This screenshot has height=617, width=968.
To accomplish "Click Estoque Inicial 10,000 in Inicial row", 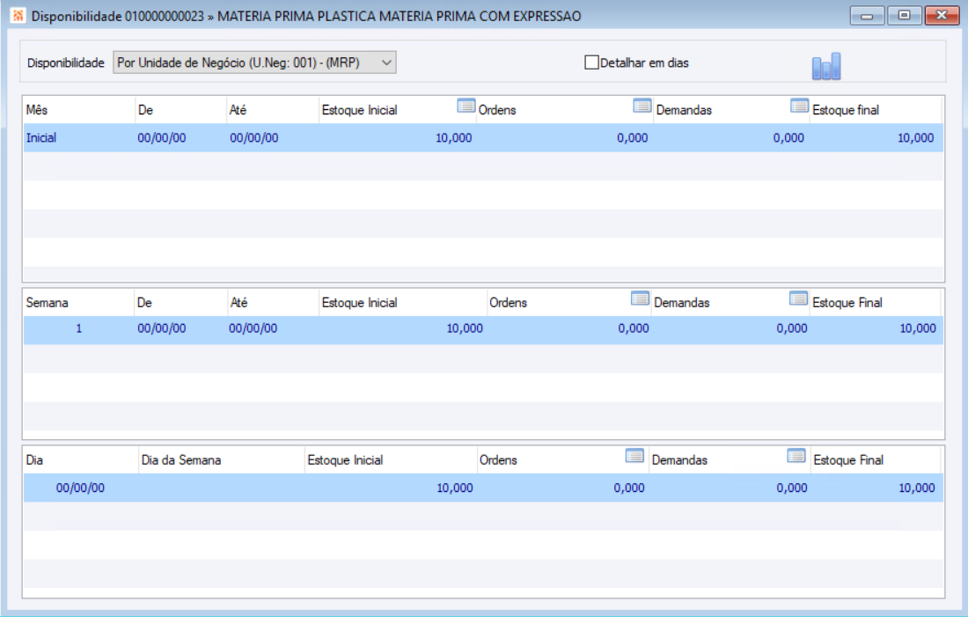I will pos(454,137).
